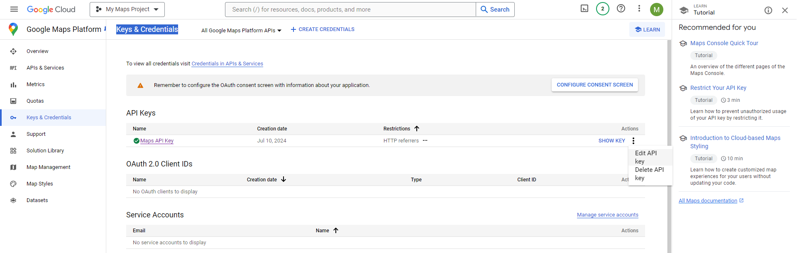The width and height of the screenshot is (797, 253).
Task: Click the LEARN button
Action: tap(647, 29)
